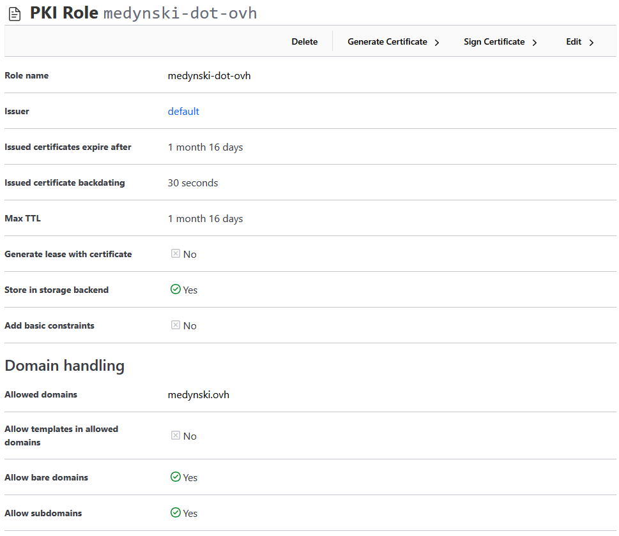This screenshot has height=536, width=619.
Task: Click the chevron arrow next to Sign Certificate
Action: coord(535,43)
